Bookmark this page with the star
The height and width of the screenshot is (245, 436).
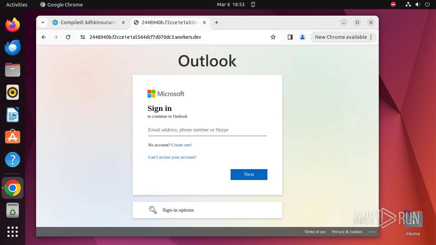[x=273, y=37]
